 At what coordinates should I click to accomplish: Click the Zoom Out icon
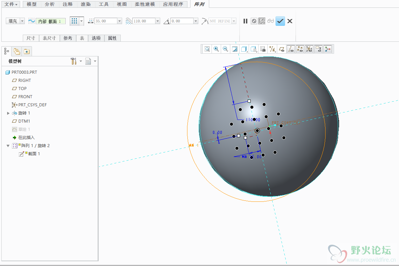coord(226,49)
